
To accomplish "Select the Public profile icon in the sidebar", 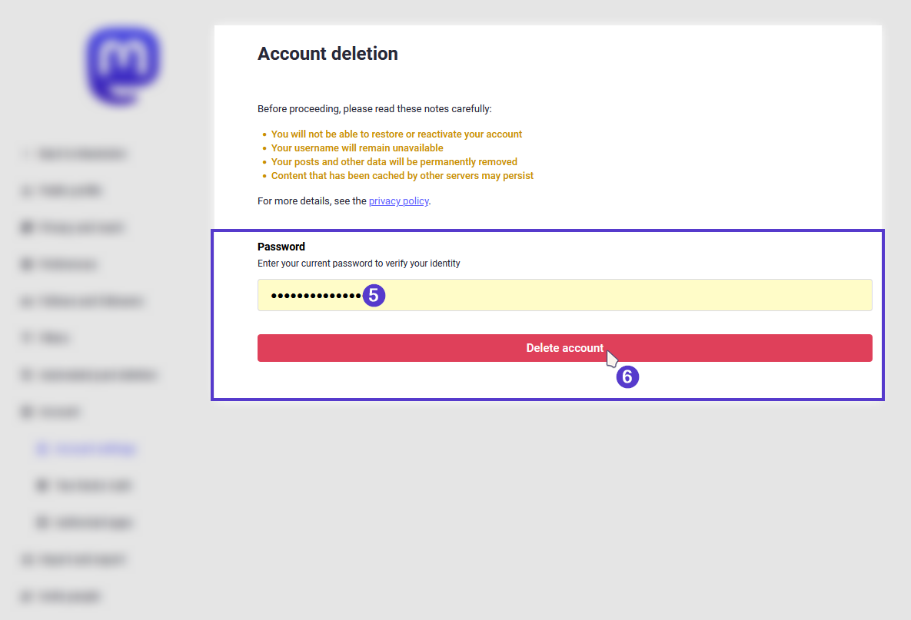I will point(27,190).
